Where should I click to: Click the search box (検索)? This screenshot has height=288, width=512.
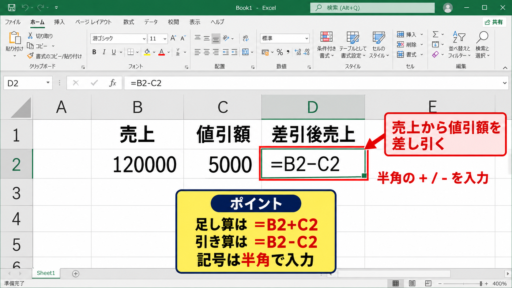(x=372, y=8)
